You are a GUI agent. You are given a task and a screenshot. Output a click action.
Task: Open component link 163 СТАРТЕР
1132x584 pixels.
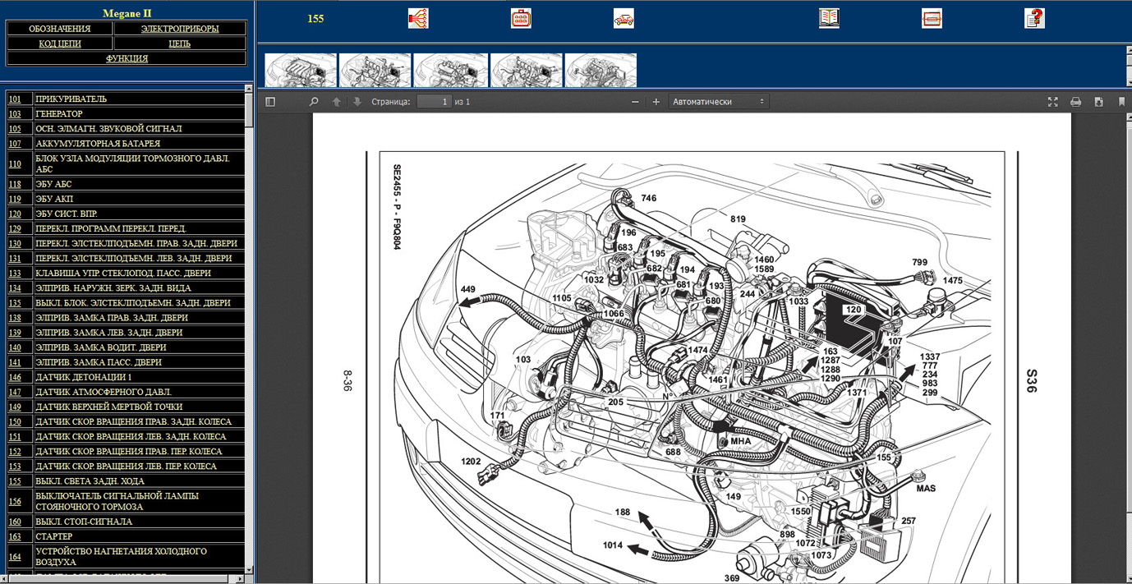15,536
